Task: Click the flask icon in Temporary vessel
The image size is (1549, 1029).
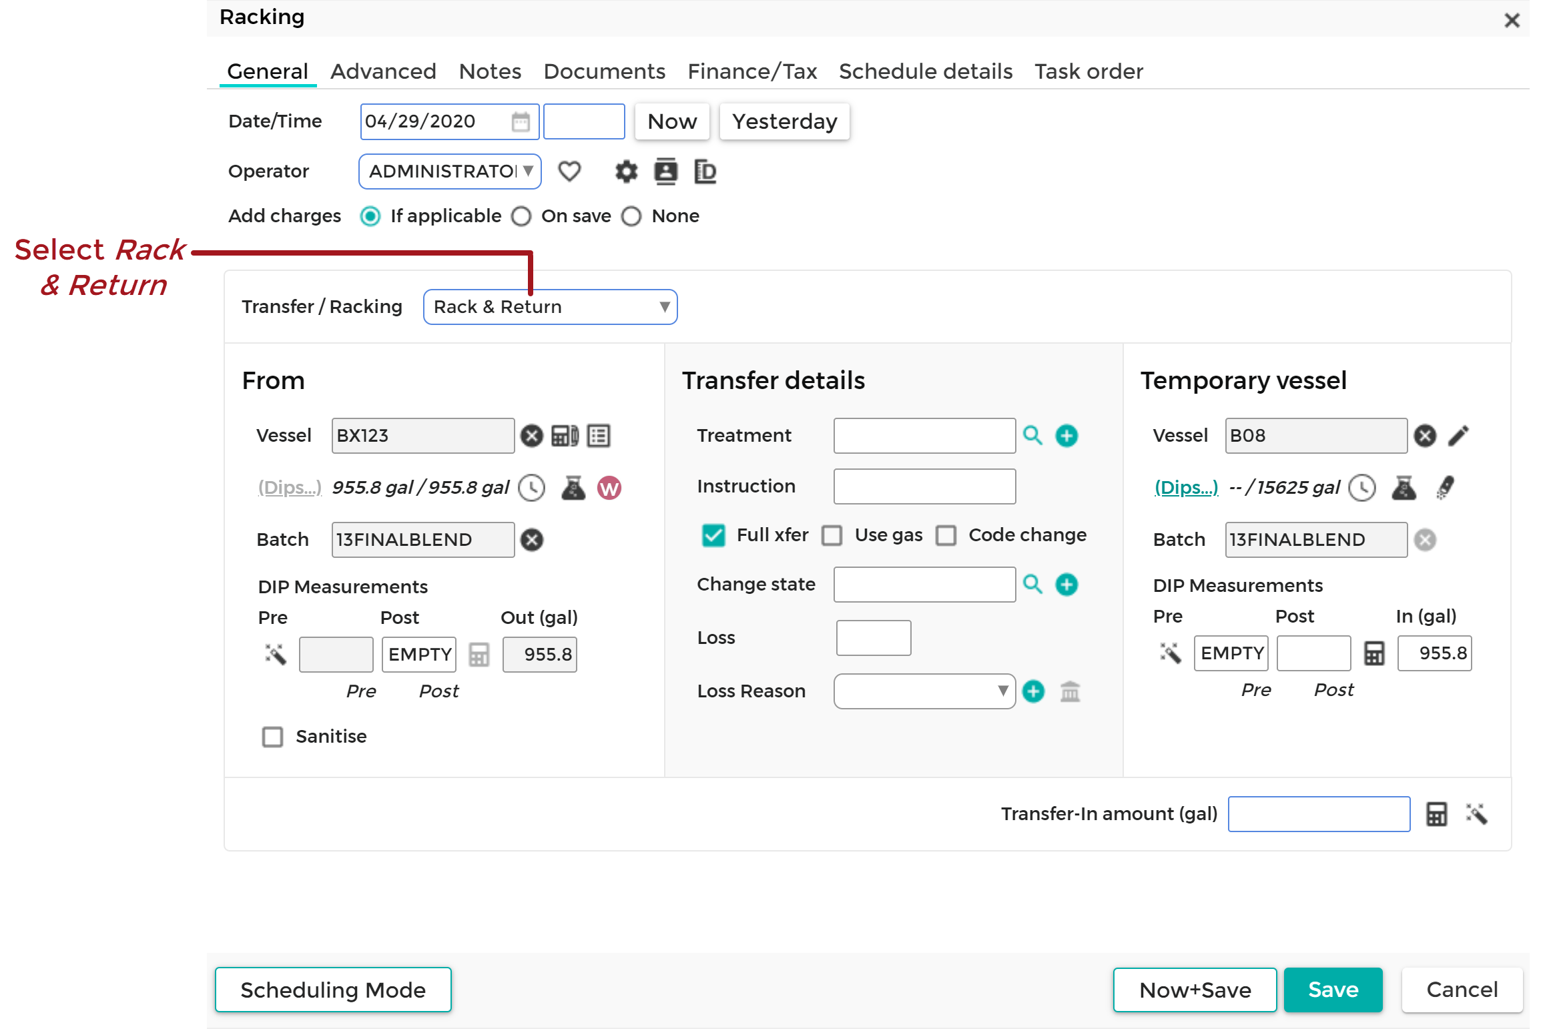Action: 1404,488
